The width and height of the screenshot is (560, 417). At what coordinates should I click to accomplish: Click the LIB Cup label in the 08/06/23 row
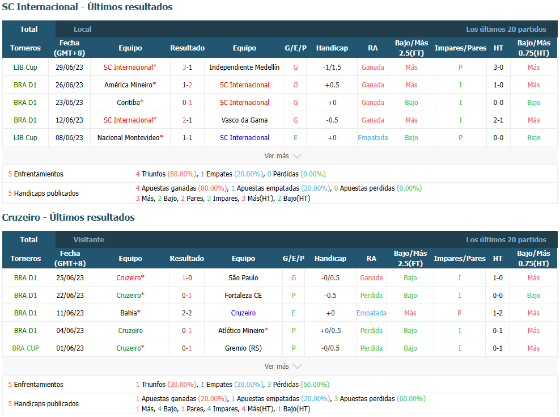26,138
